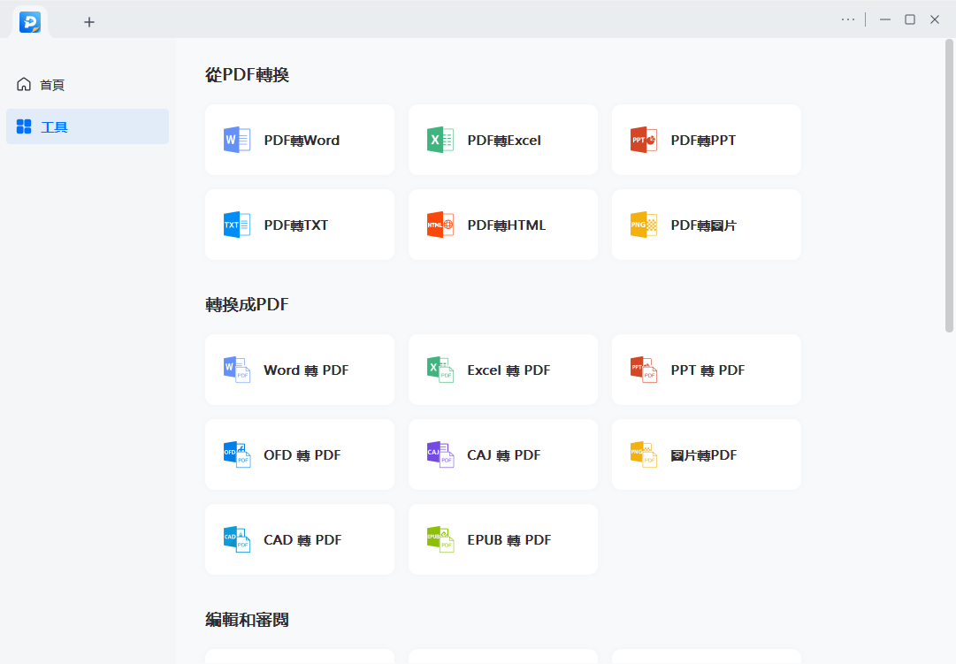Click the PDF轉PPT red icon

[x=644, y=140]
